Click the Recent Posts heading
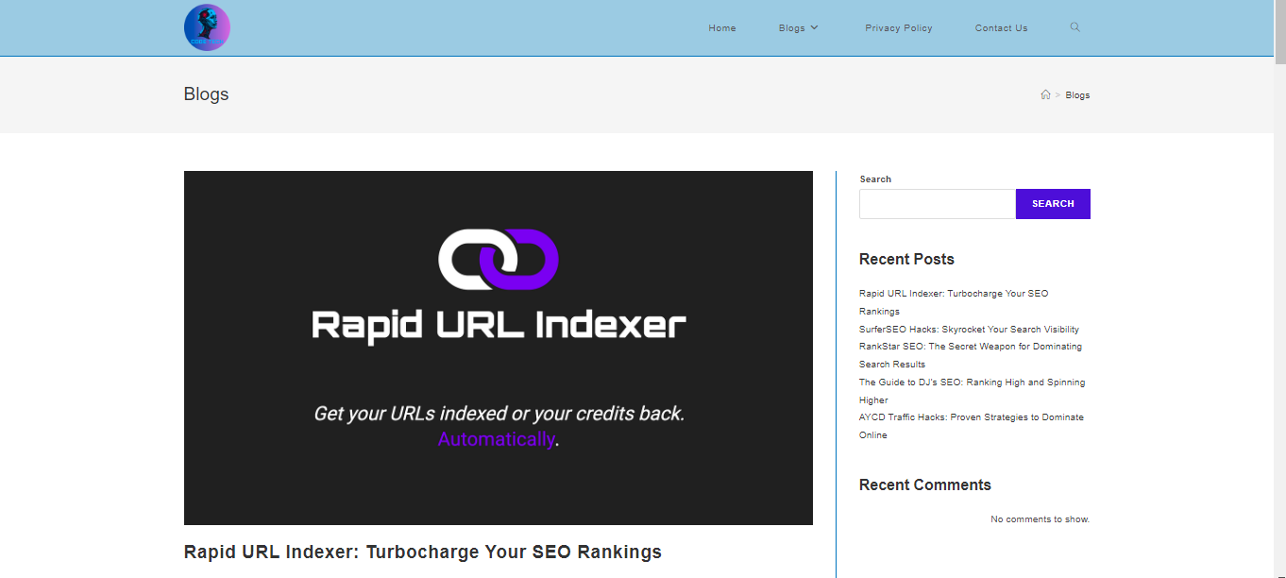Viewport: 1286px width, 578px height. click(x=906, y=260)
